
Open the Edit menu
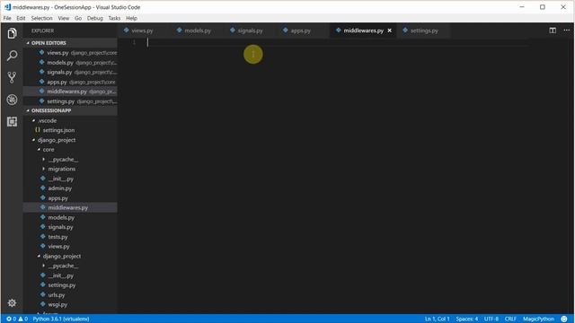(21, 18)
